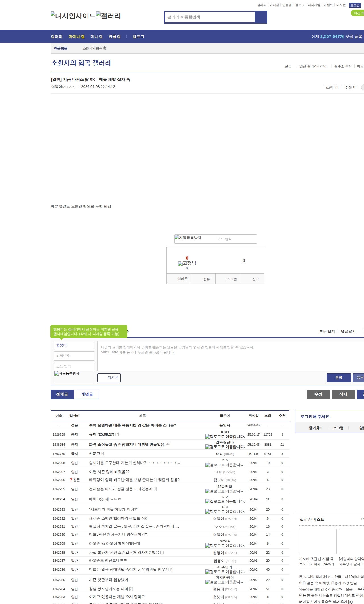Switch to the 전체글 tab

pos(62,394)
